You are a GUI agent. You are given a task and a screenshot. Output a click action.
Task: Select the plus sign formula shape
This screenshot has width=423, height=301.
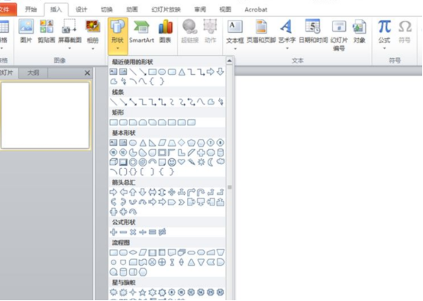(114, 232)
